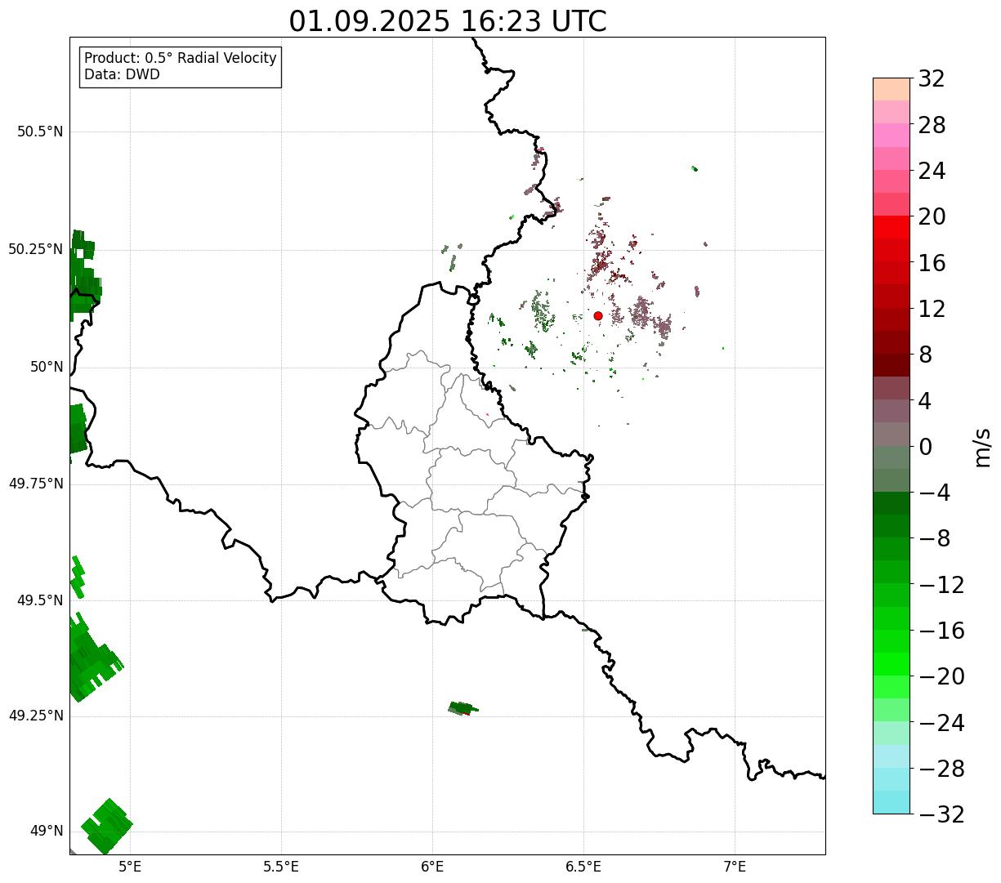Click the 49.5°N latitude tick label
1001x883 pixels.
click(40, 600)
